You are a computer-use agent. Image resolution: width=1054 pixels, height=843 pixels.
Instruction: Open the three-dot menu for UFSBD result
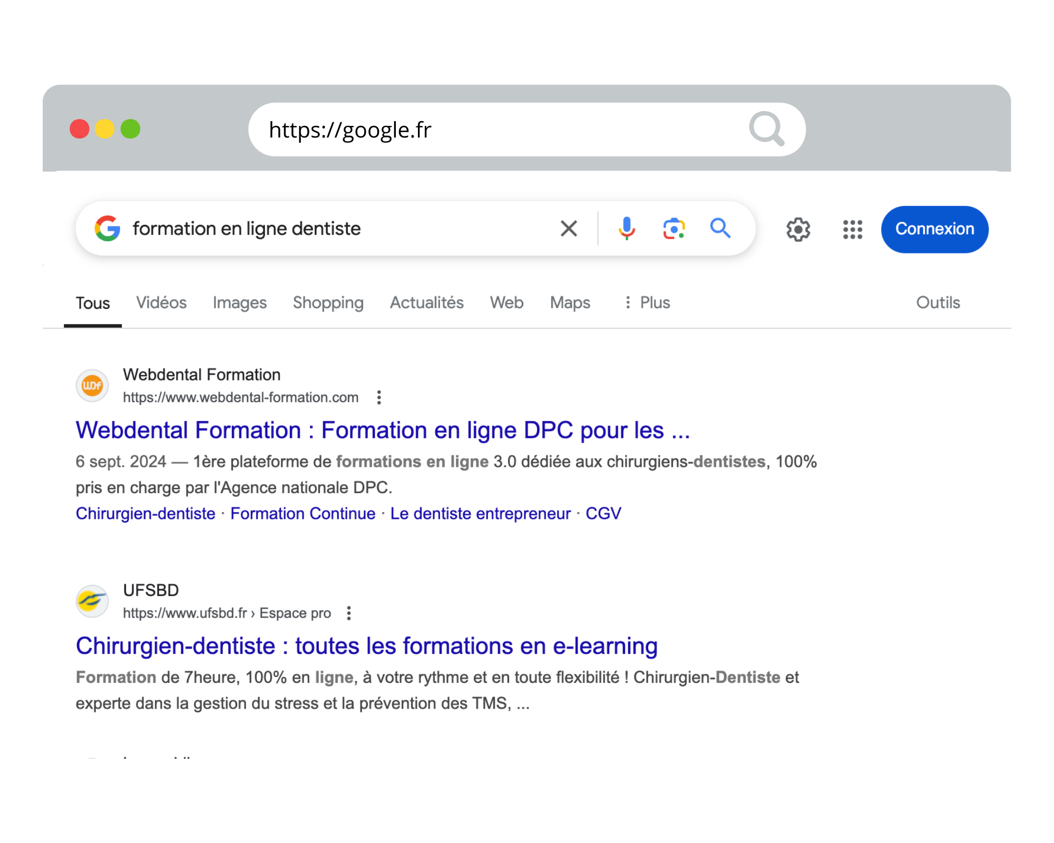349,613
